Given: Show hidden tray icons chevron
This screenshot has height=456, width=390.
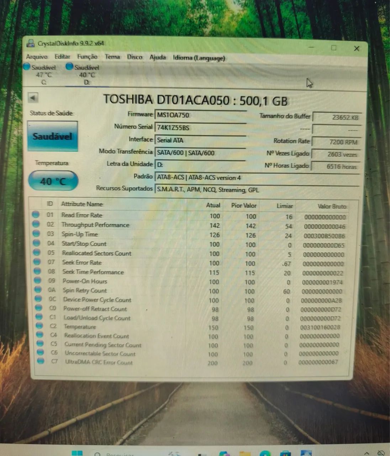Looking at the screenshot, I should pyautogui.click(x=366, y=454).
